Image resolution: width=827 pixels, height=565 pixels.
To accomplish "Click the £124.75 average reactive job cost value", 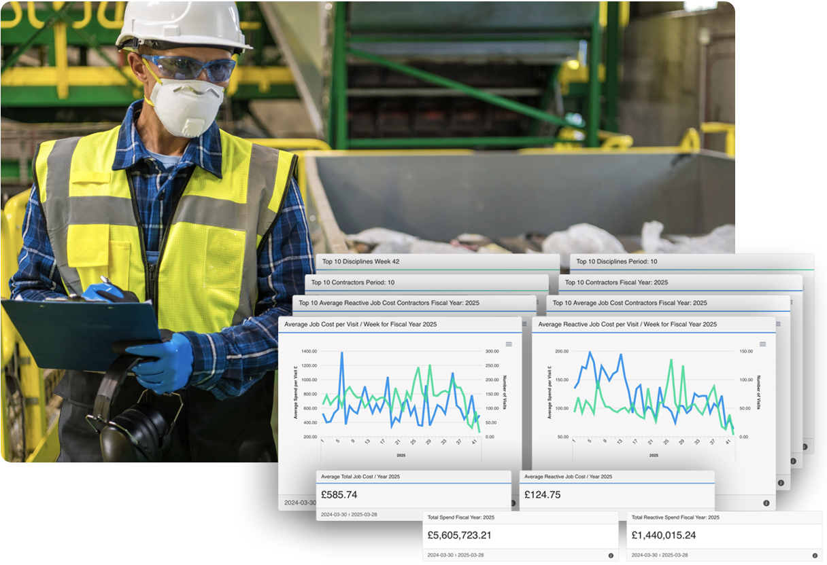I will [543, 494].
